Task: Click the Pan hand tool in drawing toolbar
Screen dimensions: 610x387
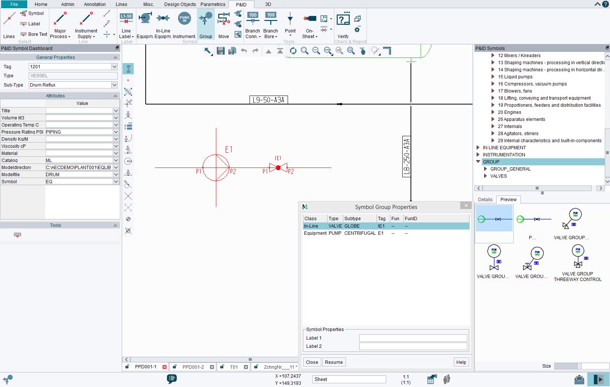Action: [363, 51]
